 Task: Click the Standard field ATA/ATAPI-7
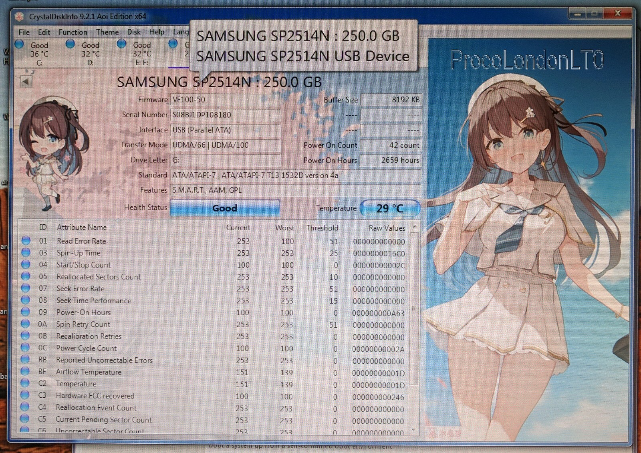coord(296,175)
